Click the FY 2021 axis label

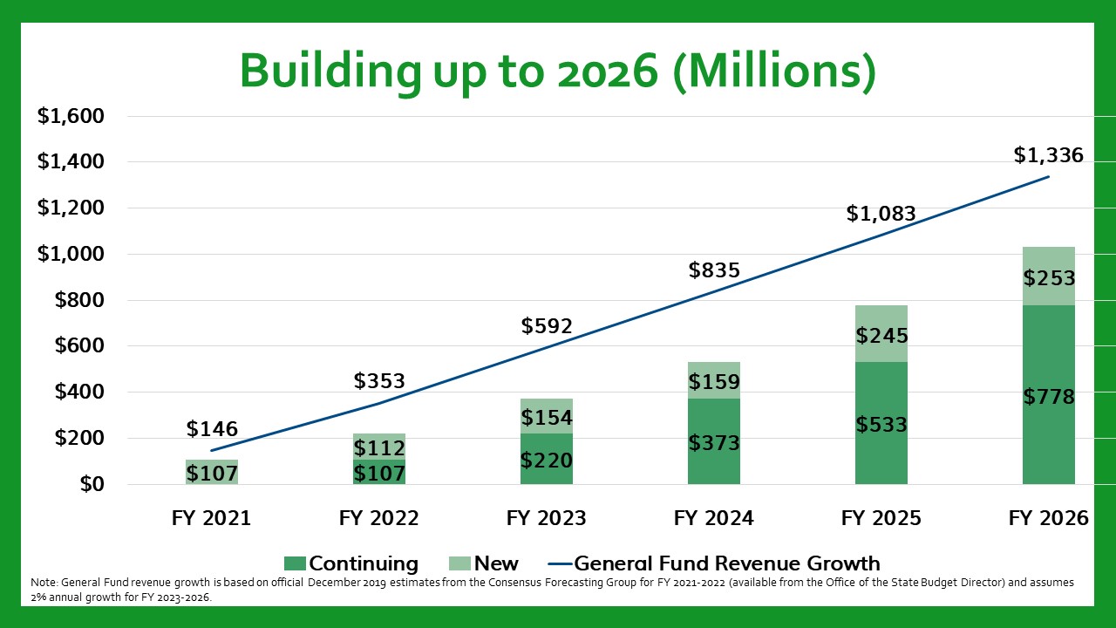(x=210, y=518)
